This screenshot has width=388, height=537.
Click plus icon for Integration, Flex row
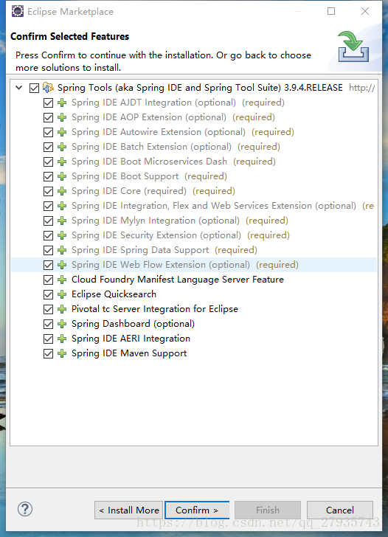click(62, 206)
